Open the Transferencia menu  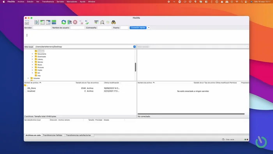48,2
